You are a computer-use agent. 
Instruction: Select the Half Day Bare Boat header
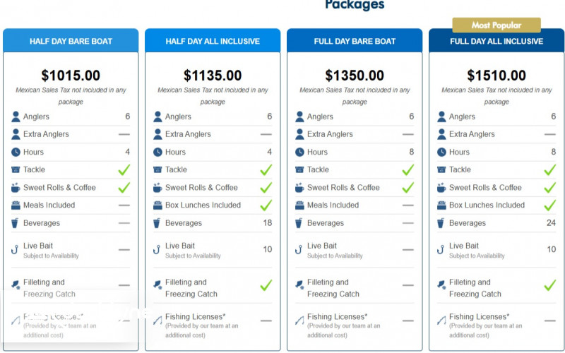click(x=71, y=41)
